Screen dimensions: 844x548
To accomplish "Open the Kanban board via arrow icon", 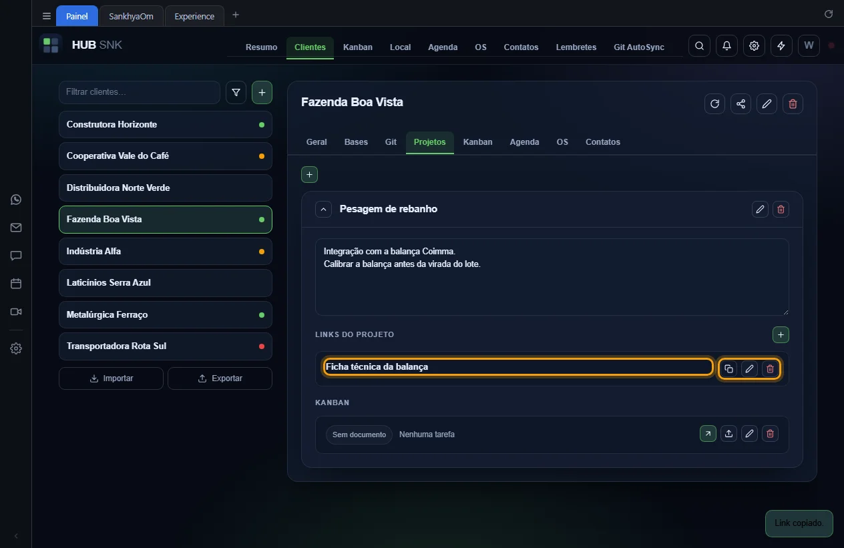I will point(708,434).
